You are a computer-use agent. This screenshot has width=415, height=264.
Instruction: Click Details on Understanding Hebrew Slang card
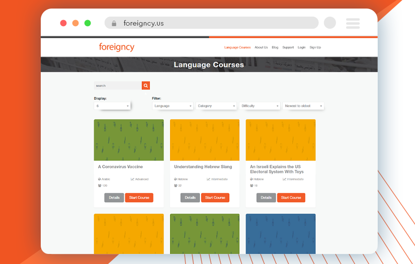tap(190, 198)
